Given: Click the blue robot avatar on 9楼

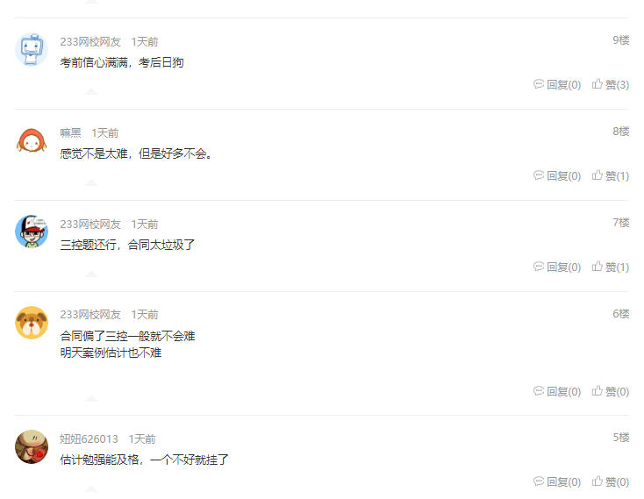Looking at the screenshot, I should point(32,50).
